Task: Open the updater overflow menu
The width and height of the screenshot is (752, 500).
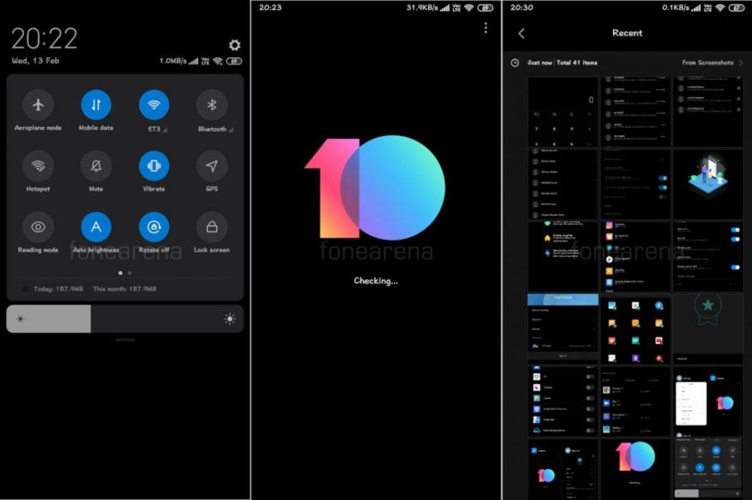Action: (486, 28)
